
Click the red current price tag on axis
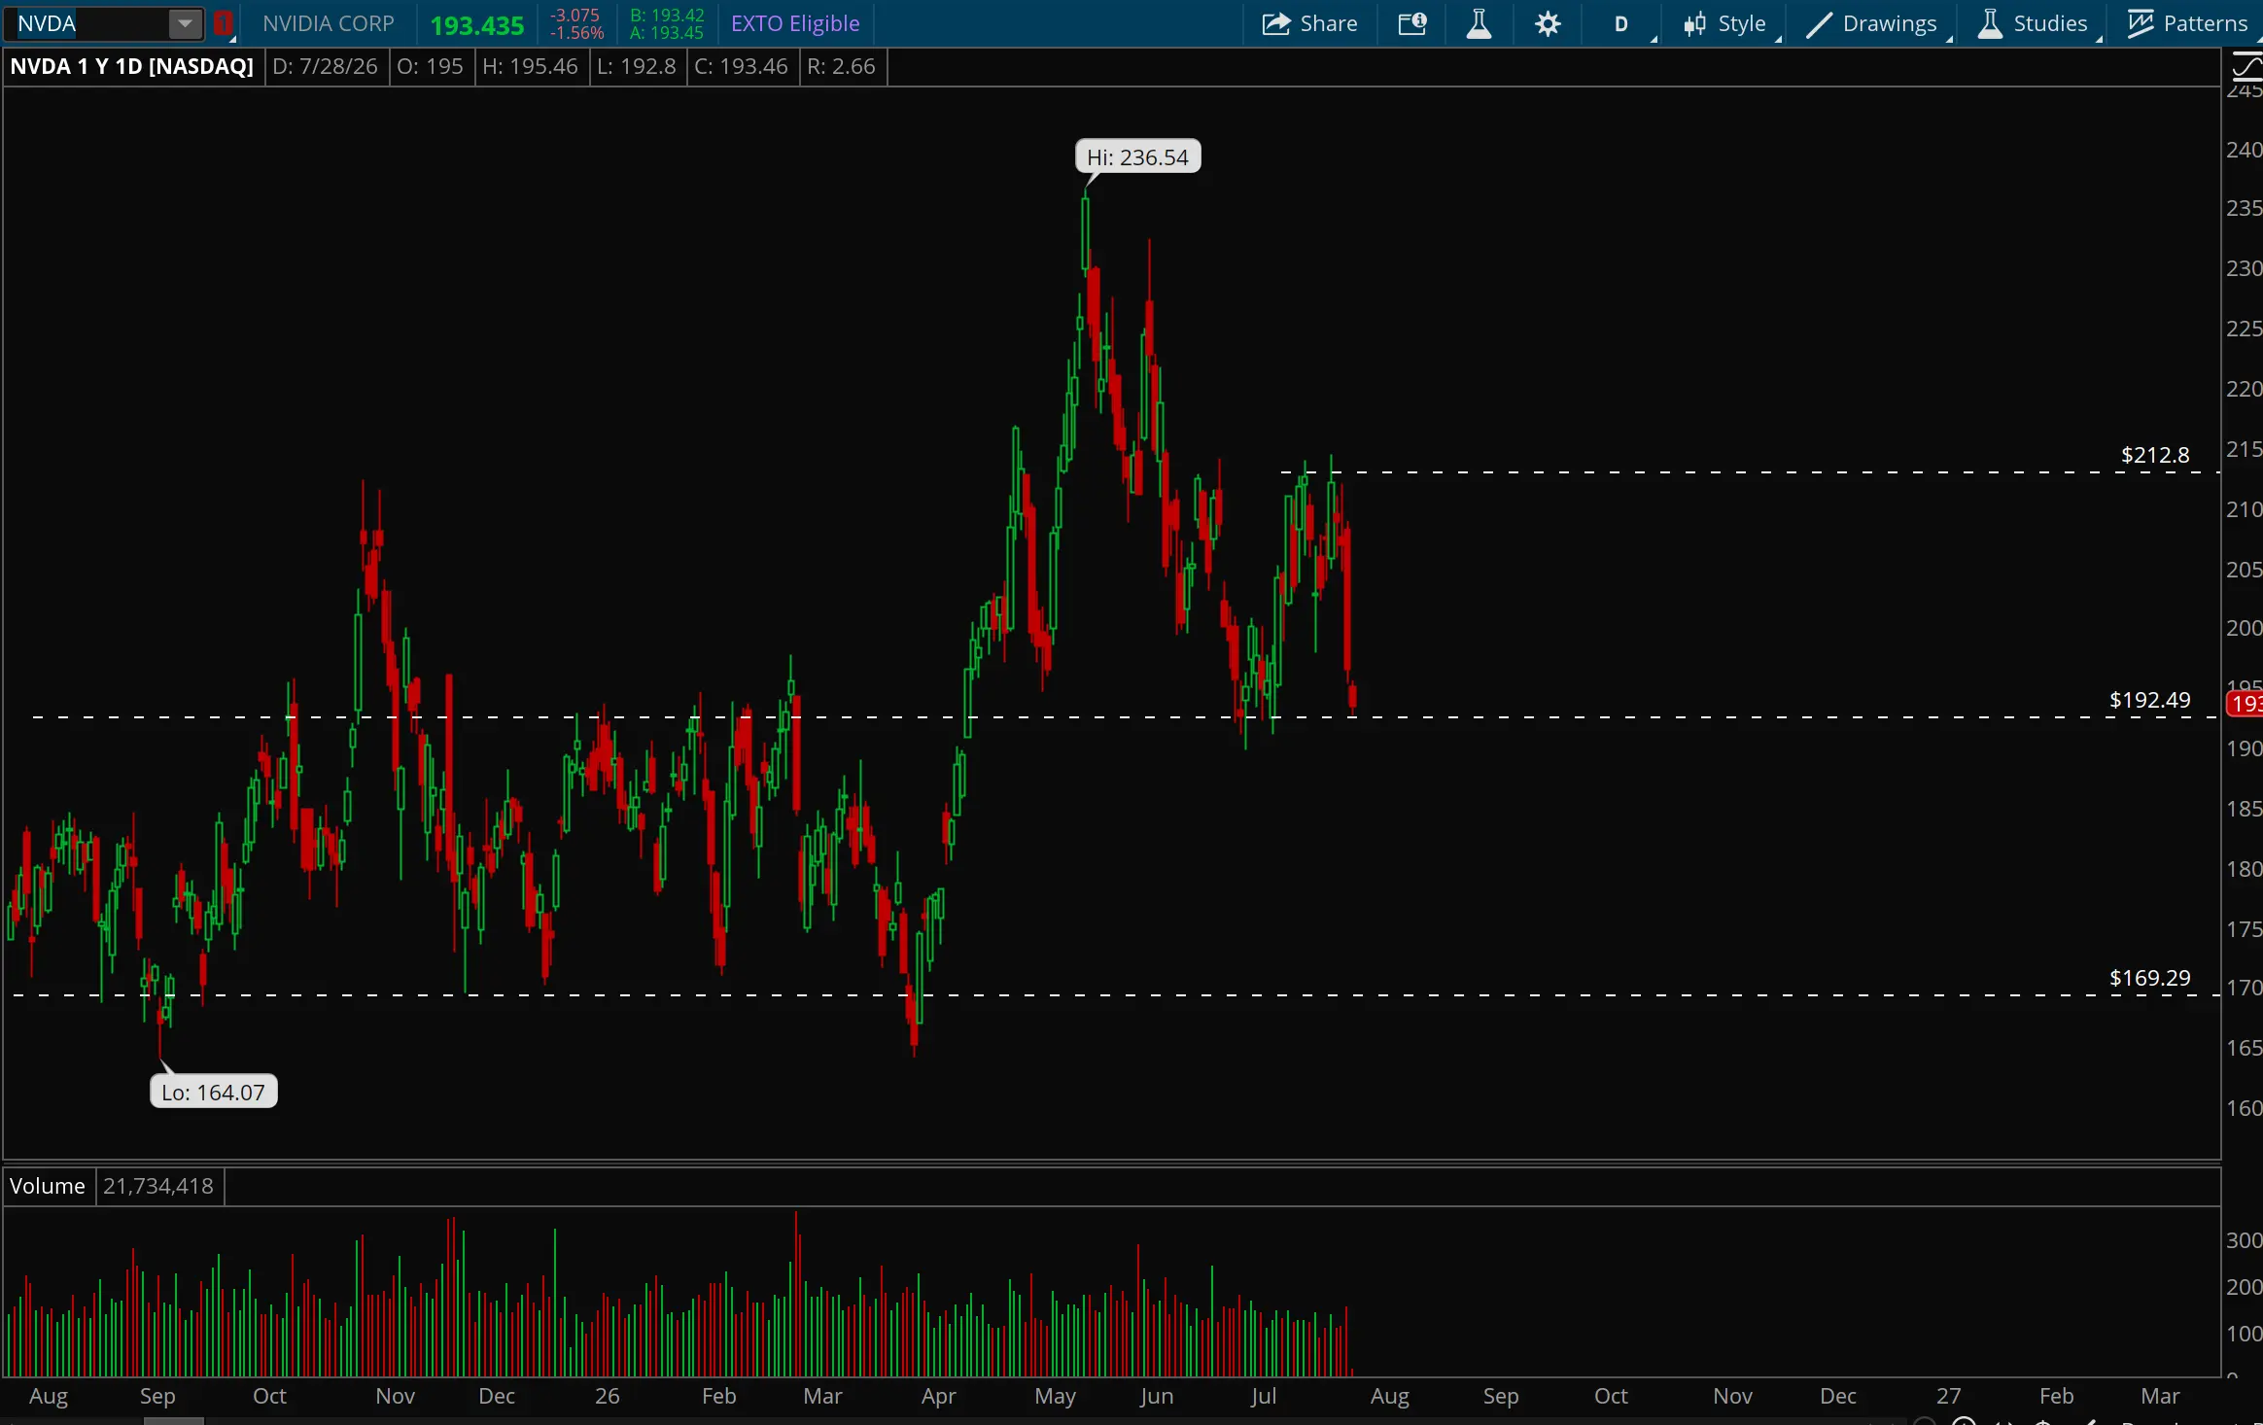pos(2245,703)
